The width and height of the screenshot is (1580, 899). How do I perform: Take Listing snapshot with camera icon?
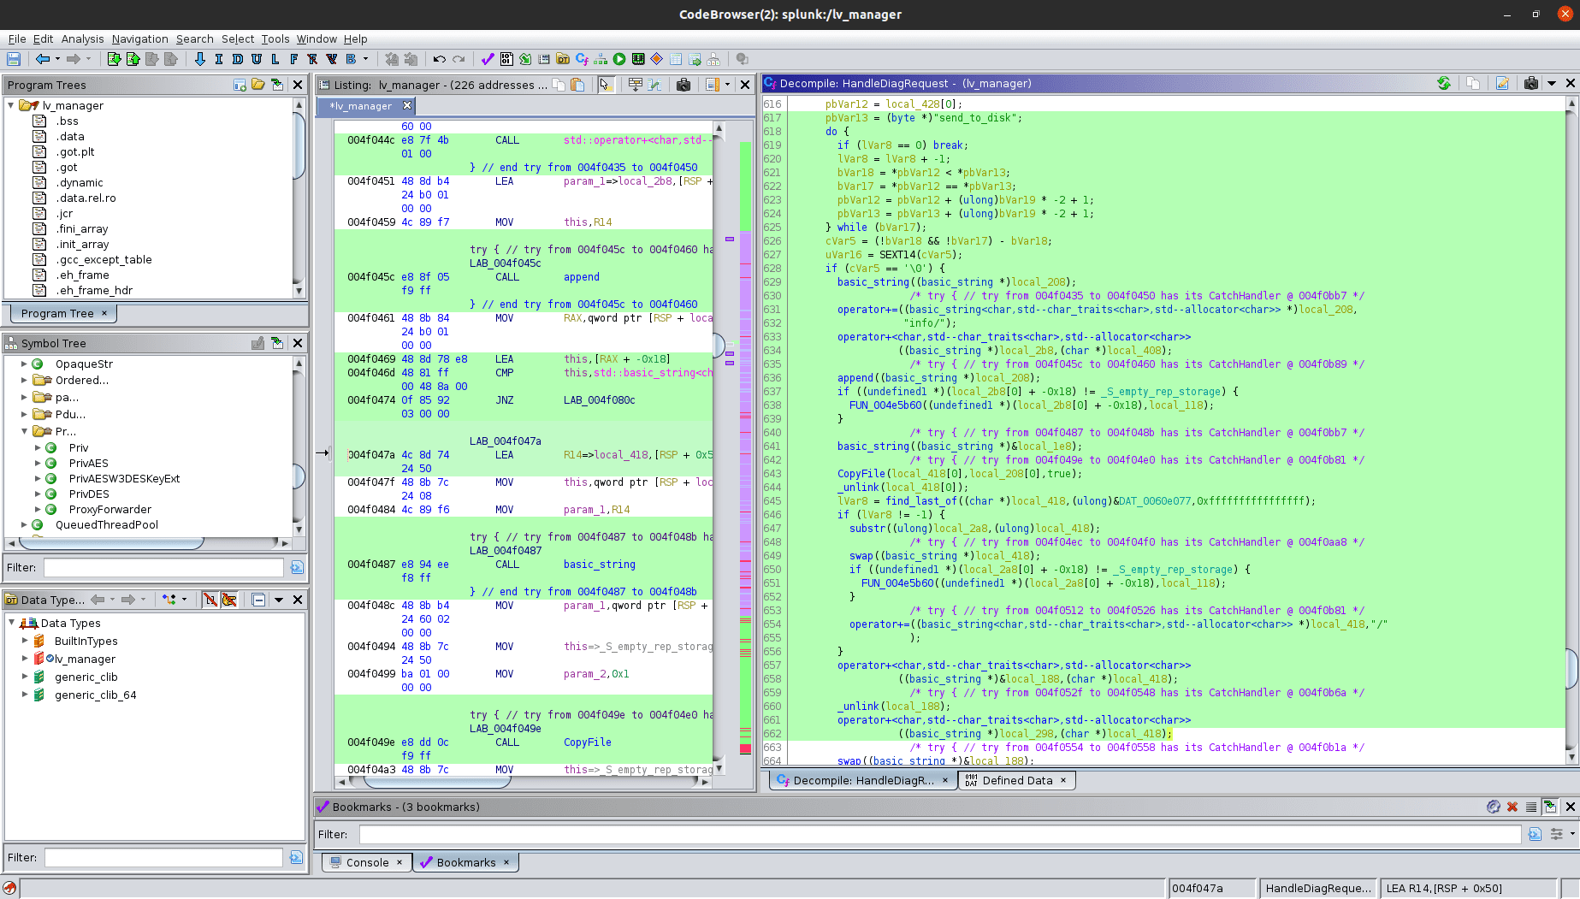[x=683, y=85]
